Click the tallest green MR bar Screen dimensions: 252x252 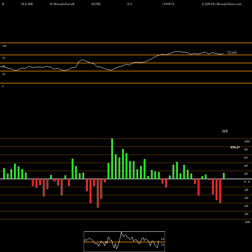pos(112,159)
